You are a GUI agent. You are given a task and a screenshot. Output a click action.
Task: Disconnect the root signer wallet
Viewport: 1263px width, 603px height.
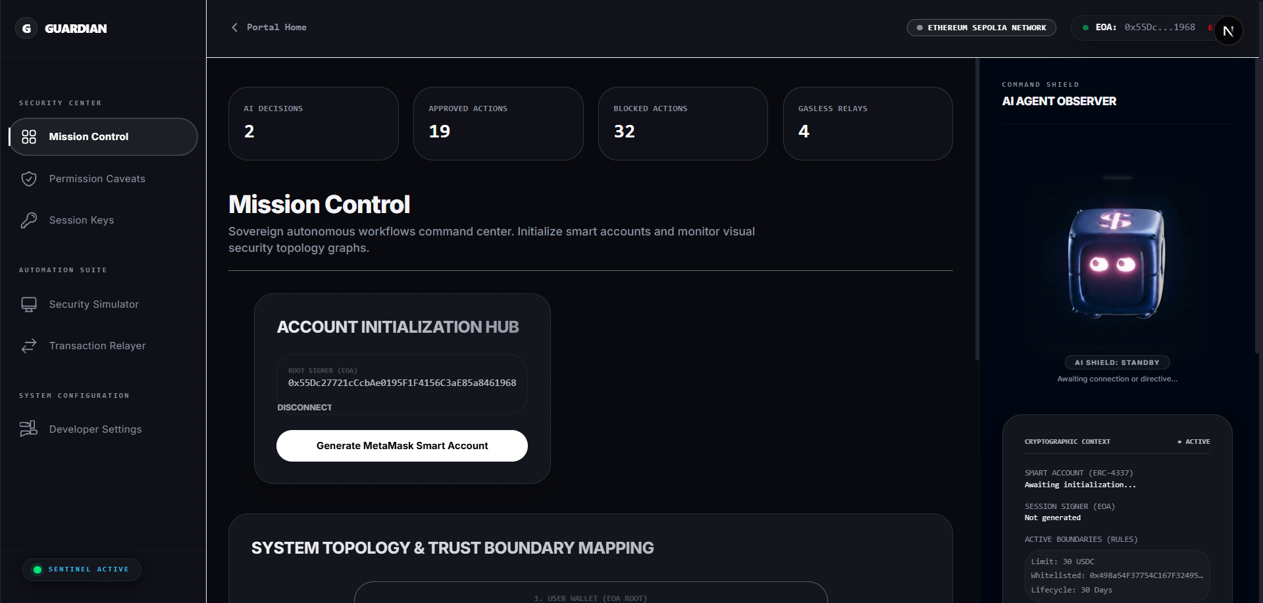tap(304, 408)
